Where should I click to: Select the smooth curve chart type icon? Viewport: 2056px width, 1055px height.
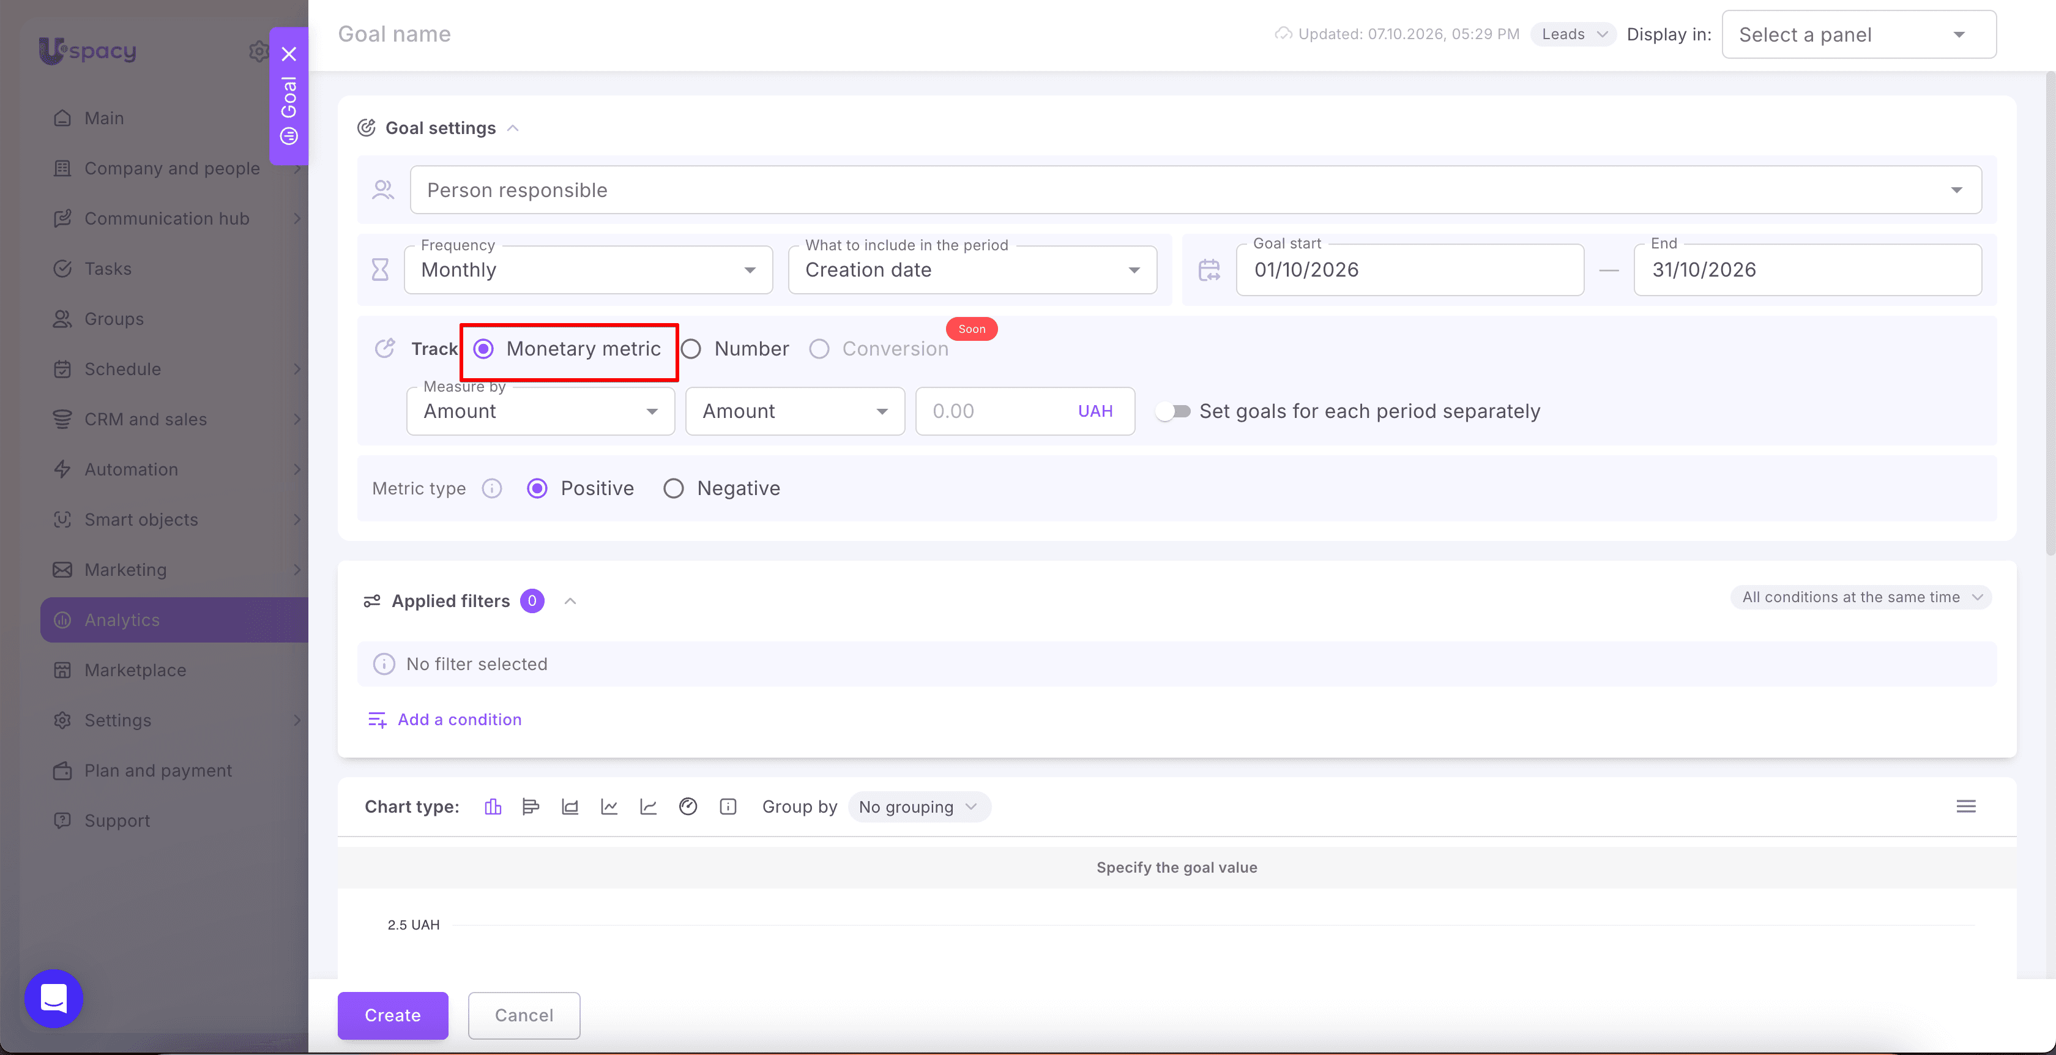[x=648, y=807]
